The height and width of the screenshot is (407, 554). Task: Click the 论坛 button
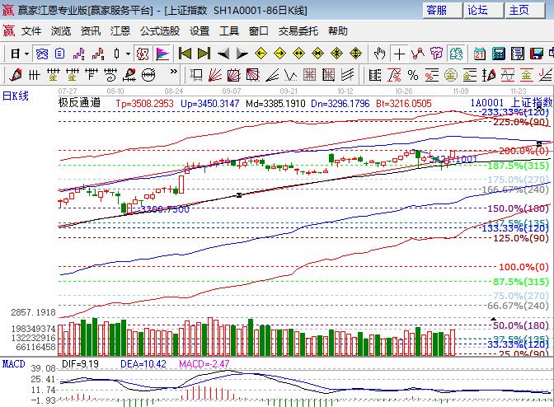tap(479, 10)
